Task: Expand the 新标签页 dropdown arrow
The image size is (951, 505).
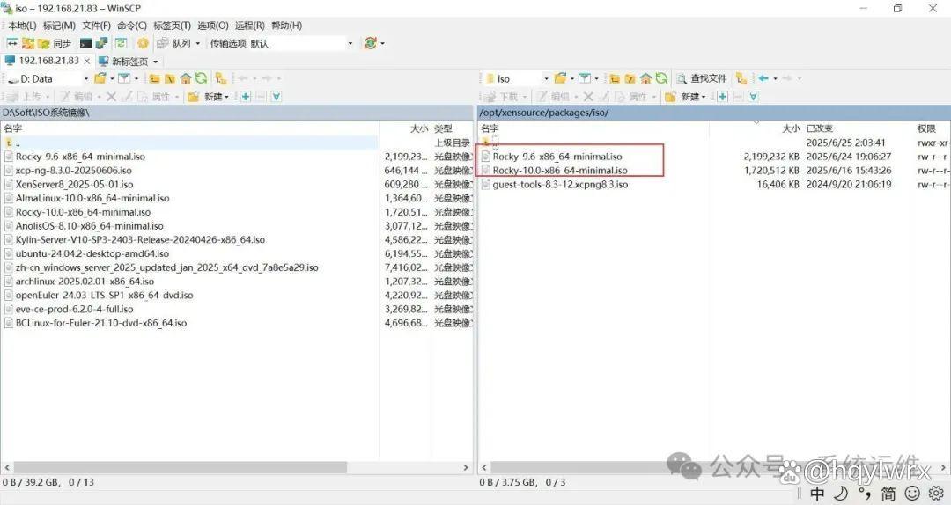Action: (x=155, y=62)
